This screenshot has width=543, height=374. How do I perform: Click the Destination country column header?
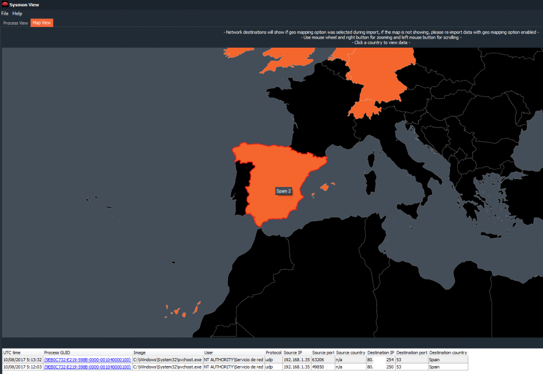[x=448, y=353]
